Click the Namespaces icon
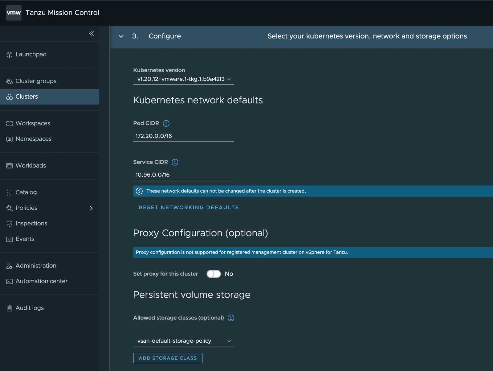The image size is (493, 371). (x=9, y=139)
